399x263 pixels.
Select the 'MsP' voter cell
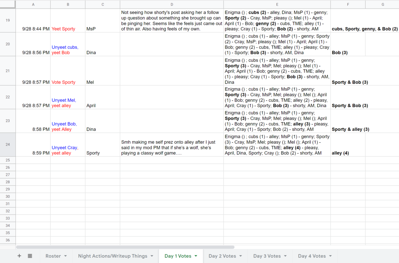(103, 20)
